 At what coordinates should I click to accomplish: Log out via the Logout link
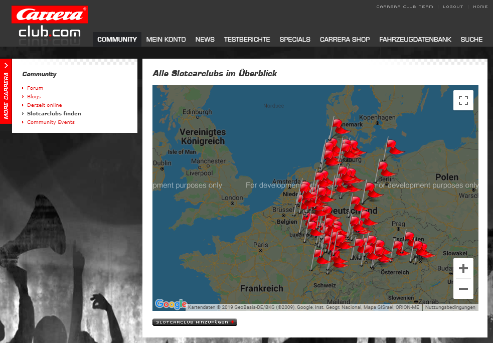click(453, 7)
